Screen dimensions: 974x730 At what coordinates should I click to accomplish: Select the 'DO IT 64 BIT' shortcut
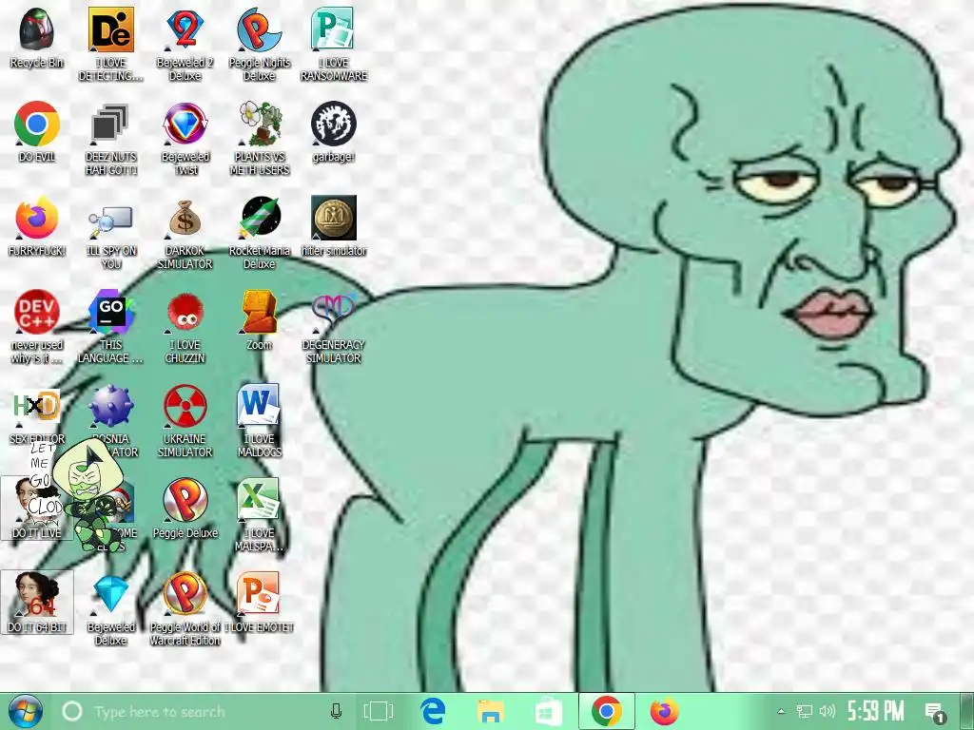pyautogui.click(x=37, y=602)
